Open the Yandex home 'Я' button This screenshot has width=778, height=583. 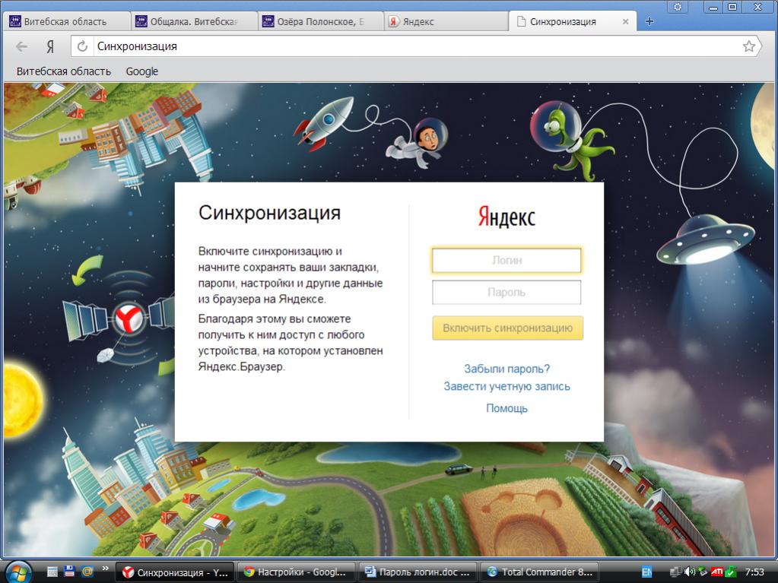point(50,46)
